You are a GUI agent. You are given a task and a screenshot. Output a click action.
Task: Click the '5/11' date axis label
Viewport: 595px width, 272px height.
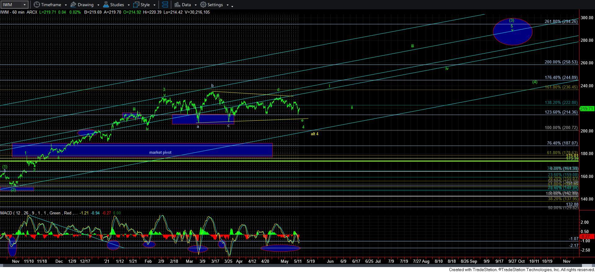coord(298,261)
